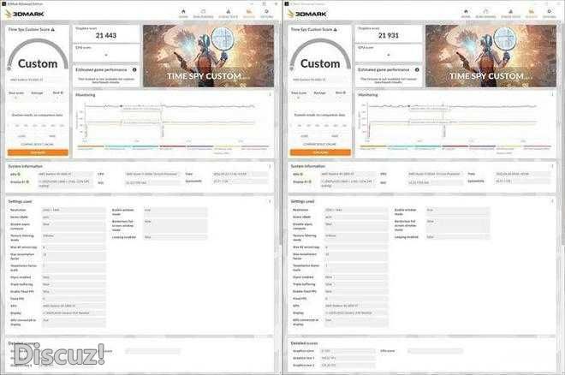Toggle orange Frame rate legend, 21 931 window

click(x=373, y=148)
